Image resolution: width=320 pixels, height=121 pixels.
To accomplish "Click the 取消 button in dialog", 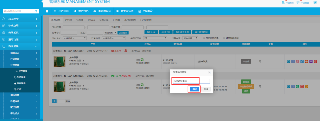I will click(x=206, y=89).
